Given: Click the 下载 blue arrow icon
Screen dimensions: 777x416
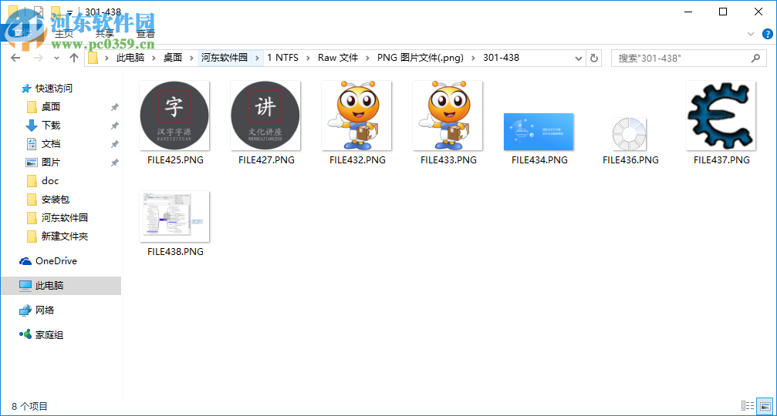Looking at the screenshot, I should [31, 126].
